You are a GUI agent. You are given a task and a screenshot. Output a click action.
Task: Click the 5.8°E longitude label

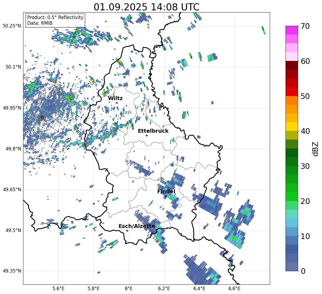point(94,289)
